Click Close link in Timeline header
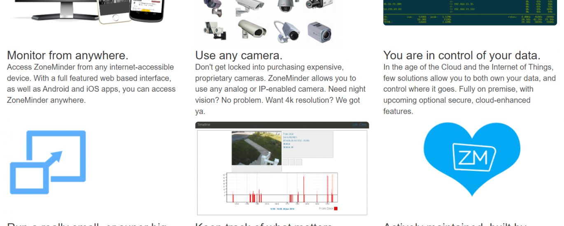Screen dimensions: 564x226 (363, 125)
